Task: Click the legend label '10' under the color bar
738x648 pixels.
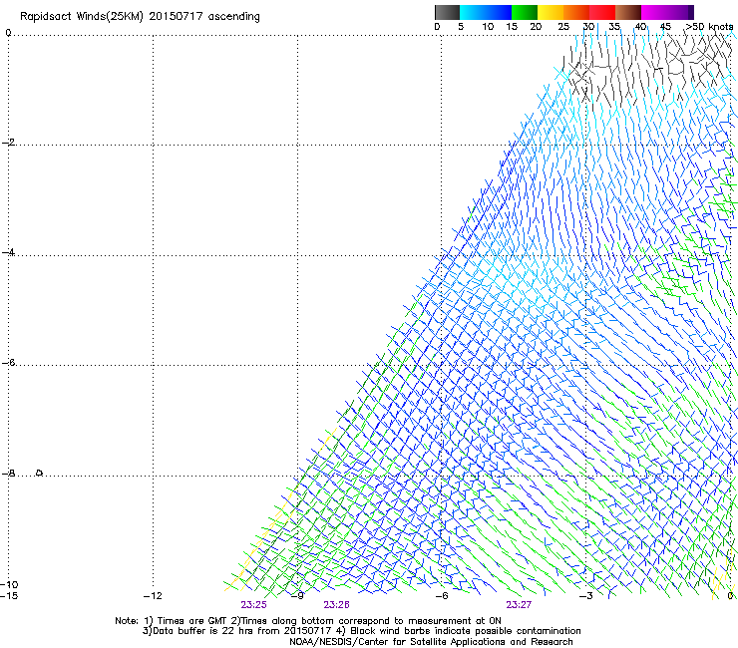Action: (488, 26)
